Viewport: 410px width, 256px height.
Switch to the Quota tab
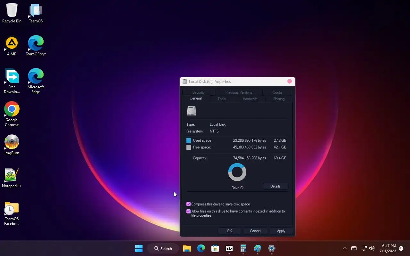(277, 92)
